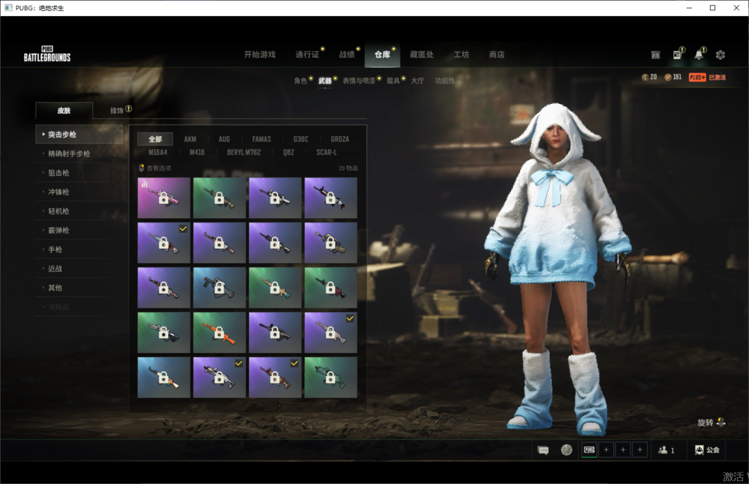The width and height of the screenshot is (749, 484).
Task: Open the 藏匿处 tab
Action: pyautogui.click(x=422, y=55)
